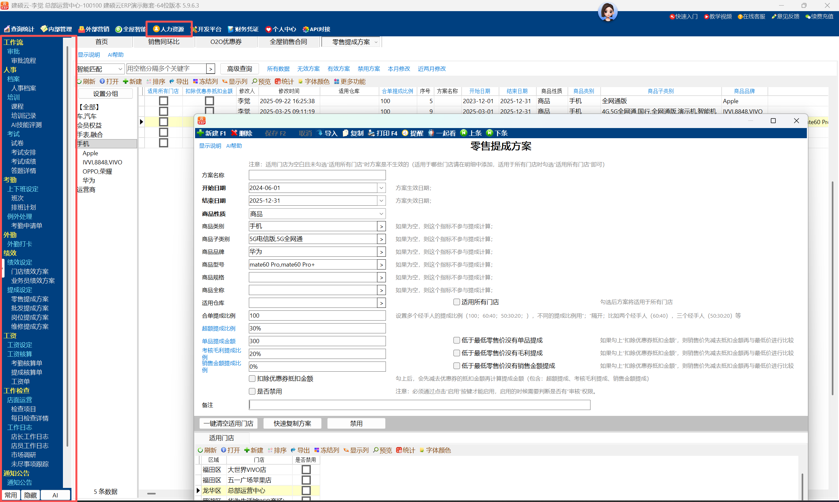Click the 有效方案 filter link
839x502 pixels.
(x=339, y=69)
